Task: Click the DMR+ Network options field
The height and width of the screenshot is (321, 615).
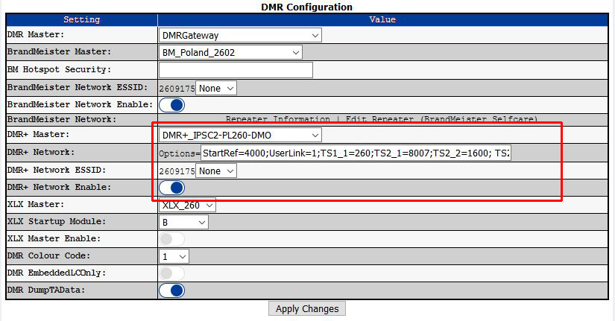Action: point(356,153)
